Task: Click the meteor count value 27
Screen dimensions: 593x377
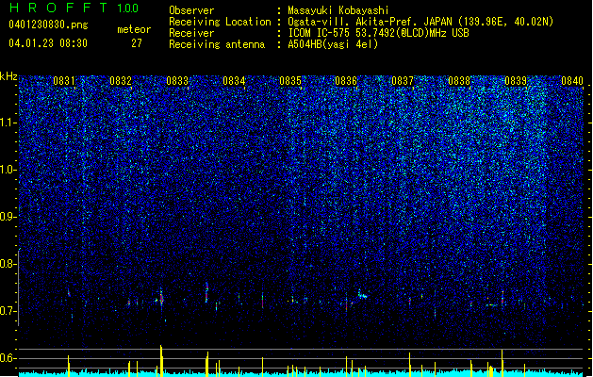Action: [137, 43]
